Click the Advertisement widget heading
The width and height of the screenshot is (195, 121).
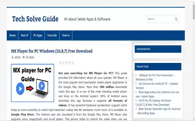click(158, 49)
